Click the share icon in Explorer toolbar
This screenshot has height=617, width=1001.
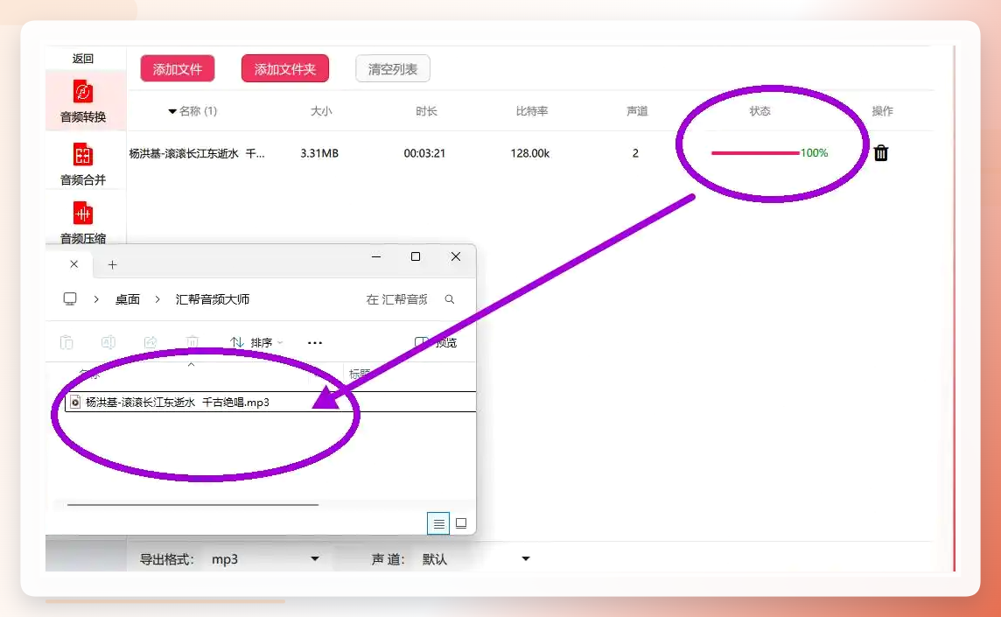pyautogui.click(x=150, y=342)
